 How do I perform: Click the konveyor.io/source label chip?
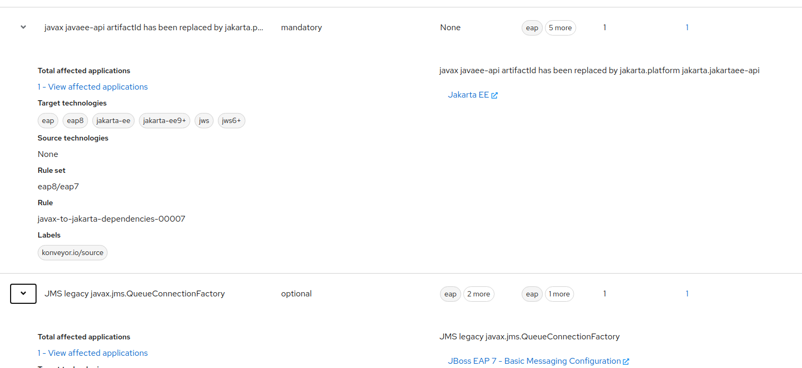click(x=73, y=253)
